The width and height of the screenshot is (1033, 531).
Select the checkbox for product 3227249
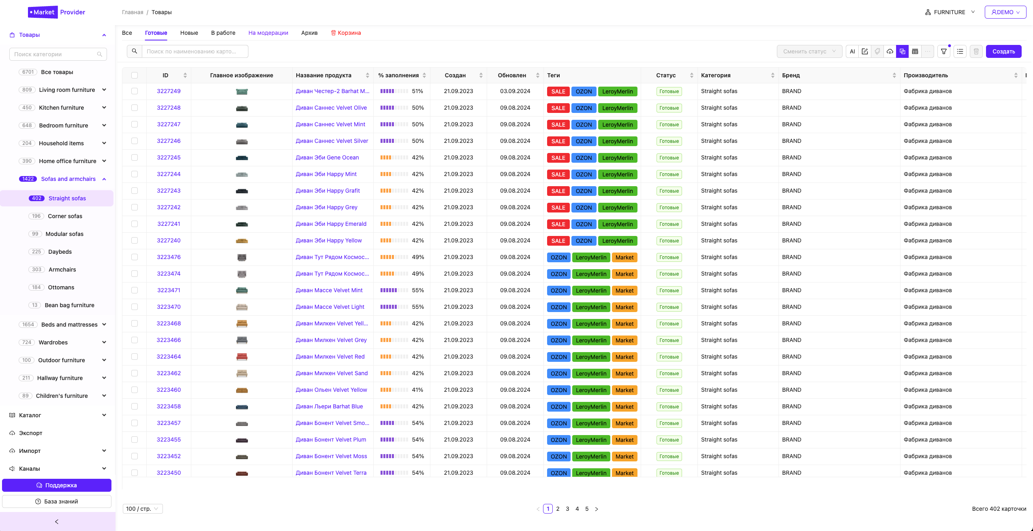pyautogui.click(x=135, y=91)
